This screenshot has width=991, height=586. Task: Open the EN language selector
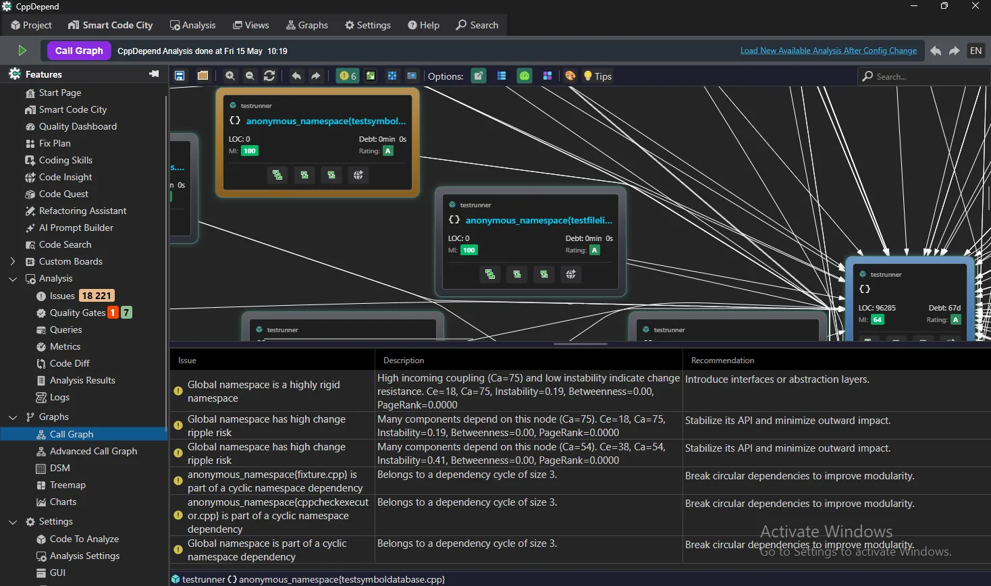[x=976, y=51]
